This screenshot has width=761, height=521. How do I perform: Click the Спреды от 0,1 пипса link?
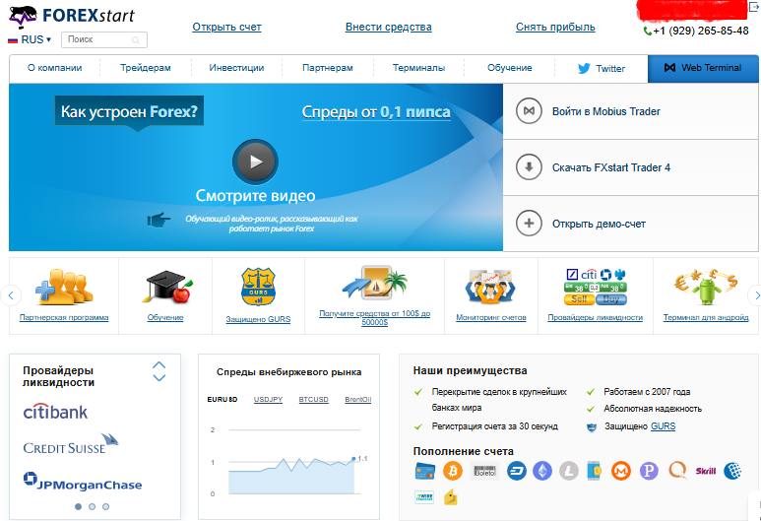pos(376,112)
